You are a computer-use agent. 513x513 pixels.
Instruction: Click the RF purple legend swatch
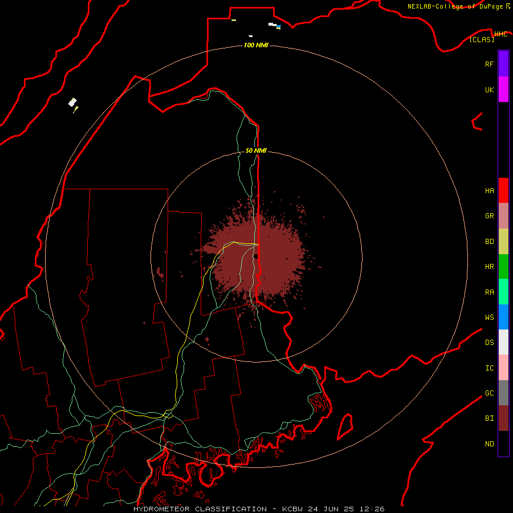tap(503, 64)
